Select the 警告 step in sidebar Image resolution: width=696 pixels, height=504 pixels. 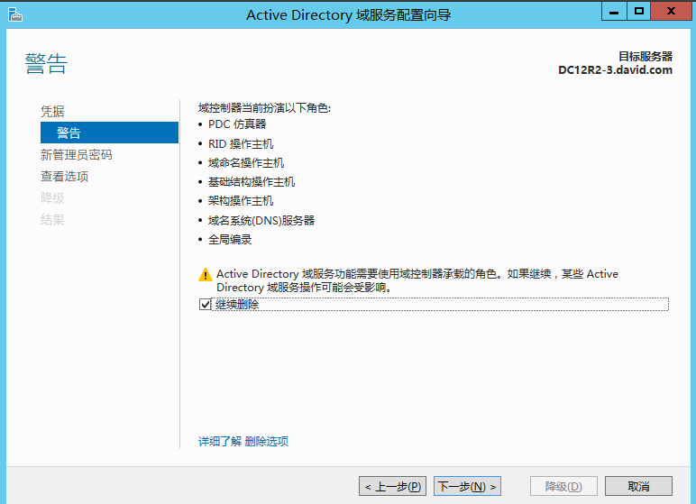point(109,133)
